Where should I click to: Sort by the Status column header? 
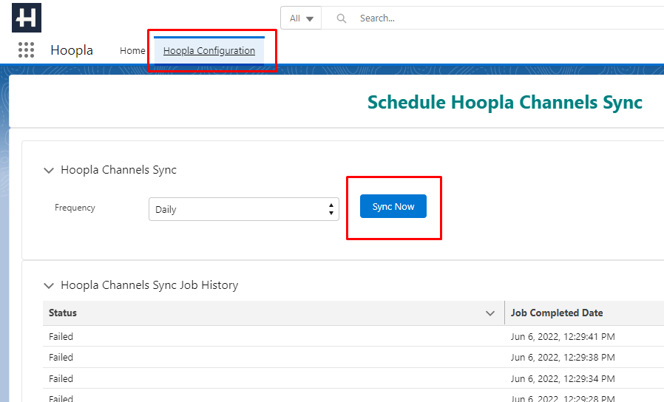pyautogui.click(x=63, y=313)
